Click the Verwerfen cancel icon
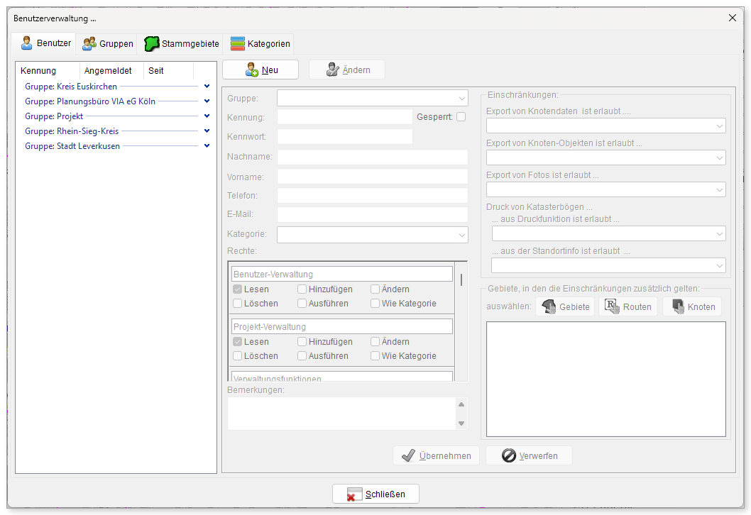 (x=509, y=455)
